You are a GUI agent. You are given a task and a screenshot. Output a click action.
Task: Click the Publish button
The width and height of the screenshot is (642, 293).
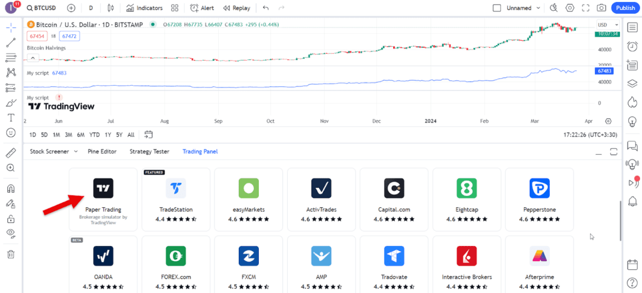click(624, 8)
